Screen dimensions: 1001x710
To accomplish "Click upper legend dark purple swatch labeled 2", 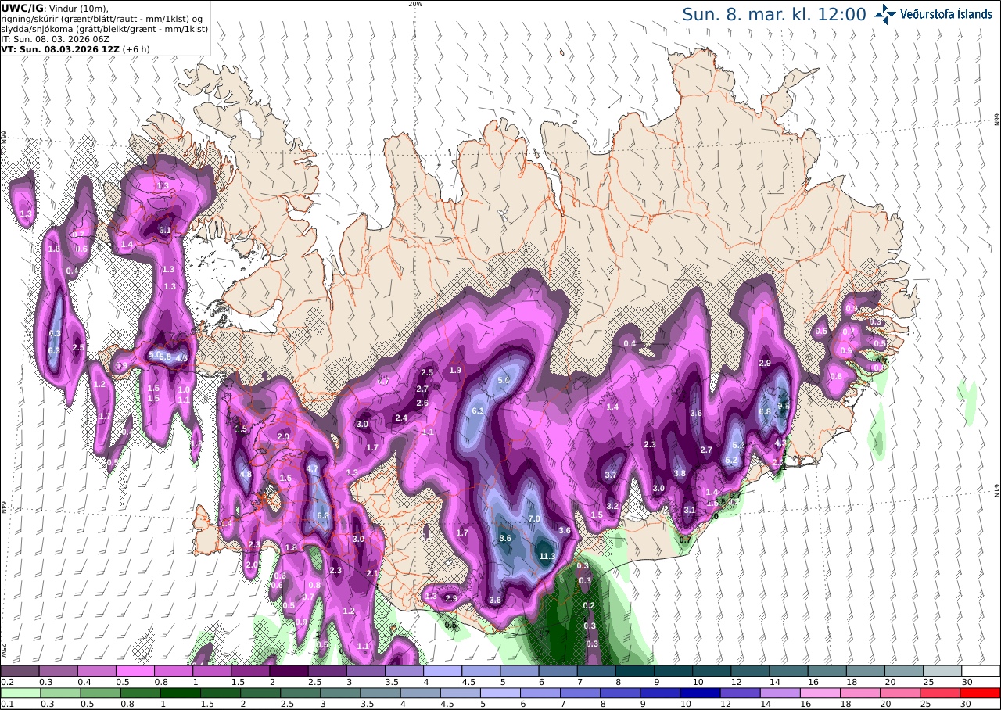I will (289, 671).
